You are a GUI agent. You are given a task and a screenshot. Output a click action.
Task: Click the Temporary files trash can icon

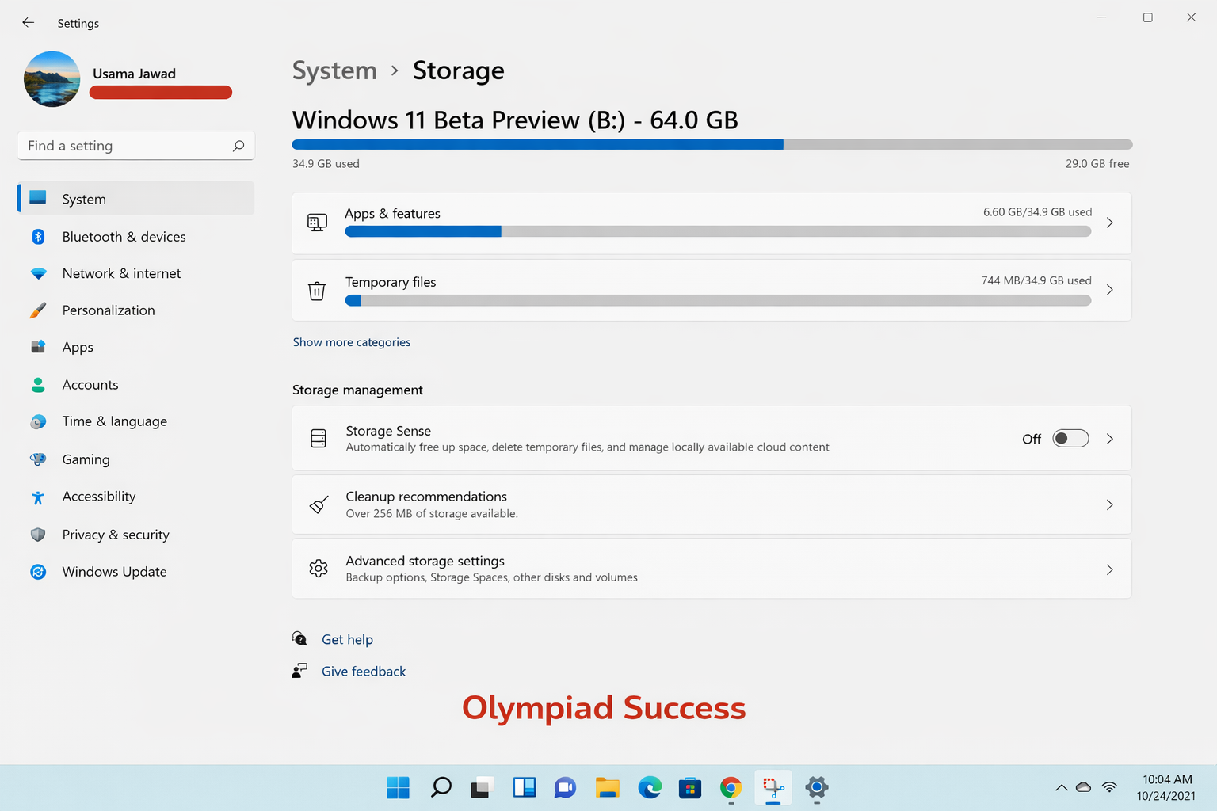317,291
